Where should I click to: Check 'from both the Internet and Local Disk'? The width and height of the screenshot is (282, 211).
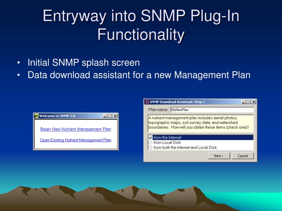(x=151, y=148)
